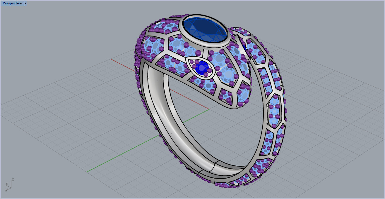Select the large oval blue center gemstone
385x199 pixels.
coord(205,30)
